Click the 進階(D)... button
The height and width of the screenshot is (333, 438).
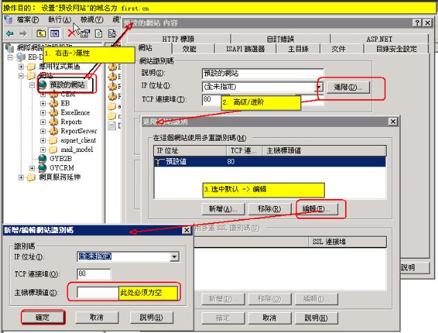pyautogui.click(x=348, y=87)
